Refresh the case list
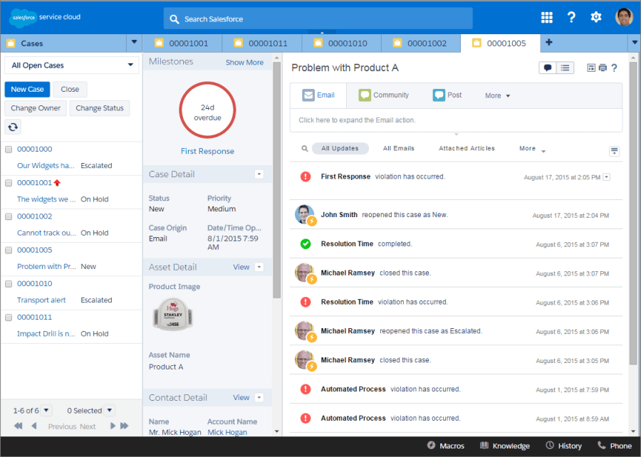Image resolution: width=641 pixels, height=457 pixels. coord(13,127)
